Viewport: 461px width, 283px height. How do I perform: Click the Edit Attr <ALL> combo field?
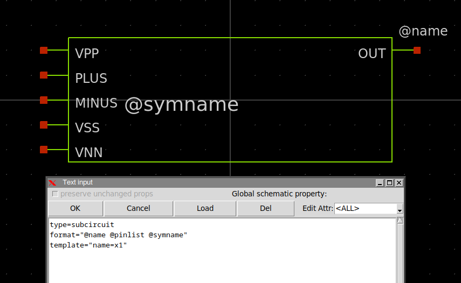click(x=365, y=208)
